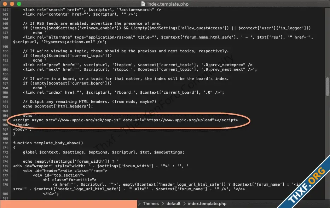Click the uppic.org script tag line
Image resolution: width=330 pixels, height=208 pixels.
pos(126,120)
